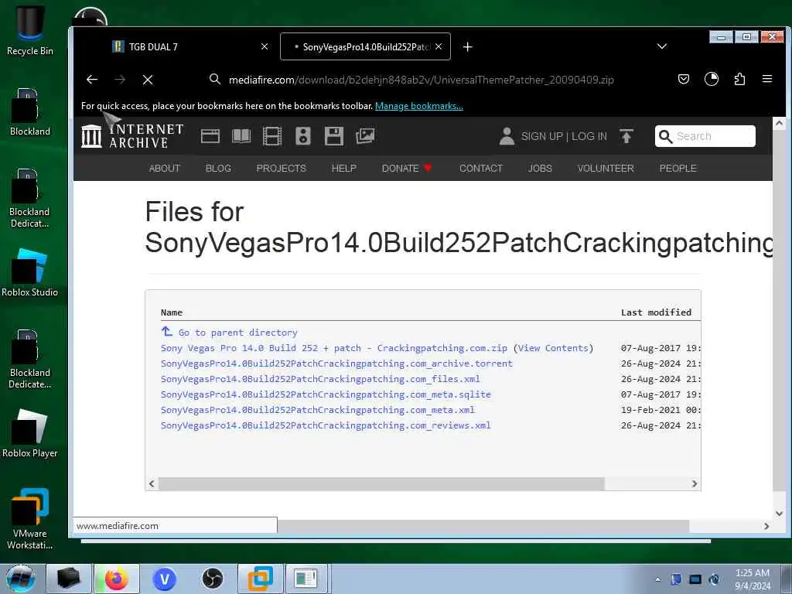This screenshot has width=792, height=594.
Task: Show hidden system tray icons arrow
Action: pyautogui.click(x=657, y=580)
